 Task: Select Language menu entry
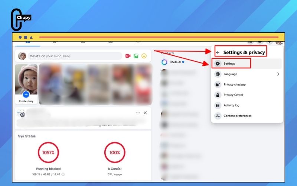click(x=247, y=74)
